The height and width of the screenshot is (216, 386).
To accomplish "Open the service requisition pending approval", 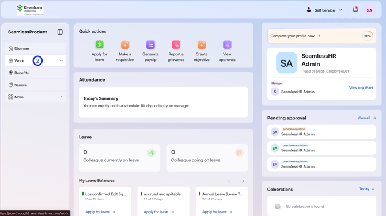I will point(321,132).
